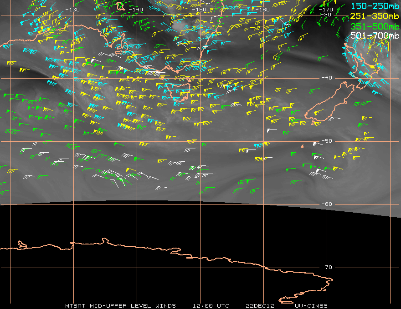
Task: Click the New Zealand South Island outline
Action: pyautogui.click(x=330, y=103)
